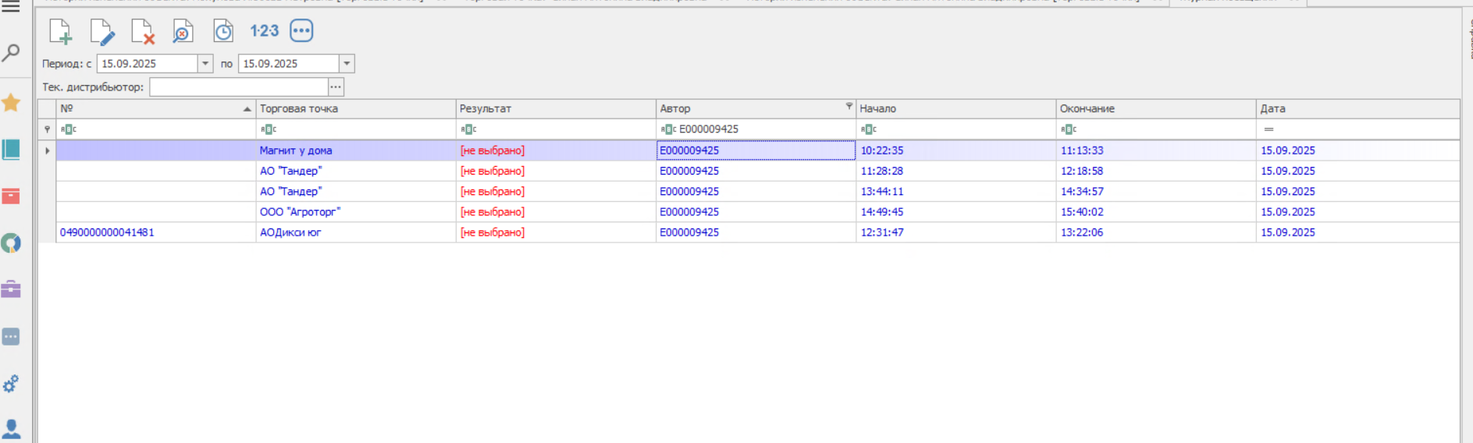This screenshot has height=443, width=1473.
Task: Click end time 14:34:57
Action: [1082, 191]
